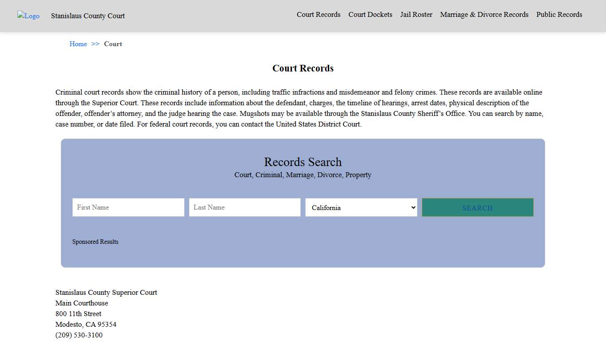Click the Sponsored Results label
The width and height of the screenshot is (606, 341).
(x=95, y=242)
